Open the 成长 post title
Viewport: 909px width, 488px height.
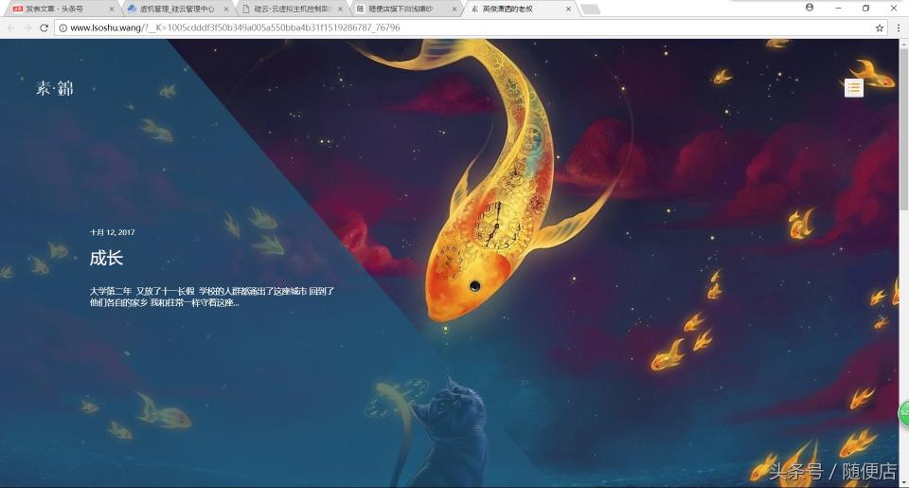click(x=106, y=258)
